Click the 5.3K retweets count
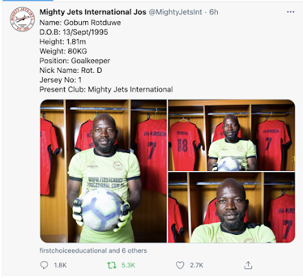 (128, 265)
